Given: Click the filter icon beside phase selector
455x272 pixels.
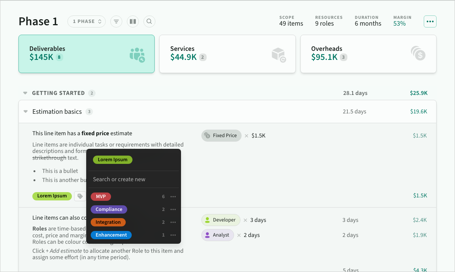Looking at the screenshot, I should click(x=116, y=21).
